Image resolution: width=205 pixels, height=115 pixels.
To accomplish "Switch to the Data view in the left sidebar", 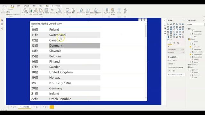I will pos(2,24).
